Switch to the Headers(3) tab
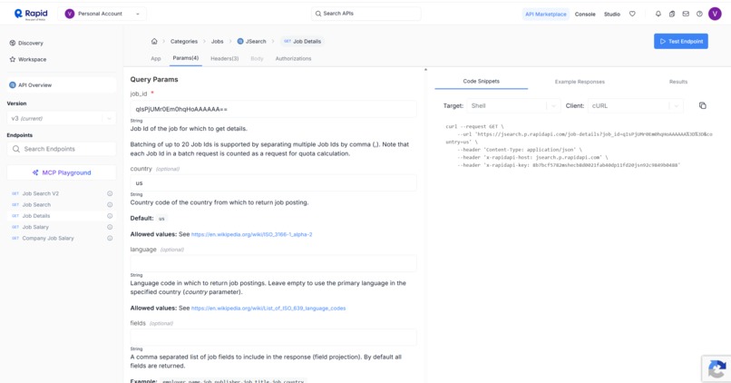The image size is (731, 383). pos(225,59)
